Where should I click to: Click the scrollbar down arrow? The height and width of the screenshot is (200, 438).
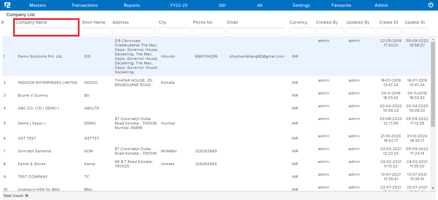pyautogui.click(x=433, y=188)
